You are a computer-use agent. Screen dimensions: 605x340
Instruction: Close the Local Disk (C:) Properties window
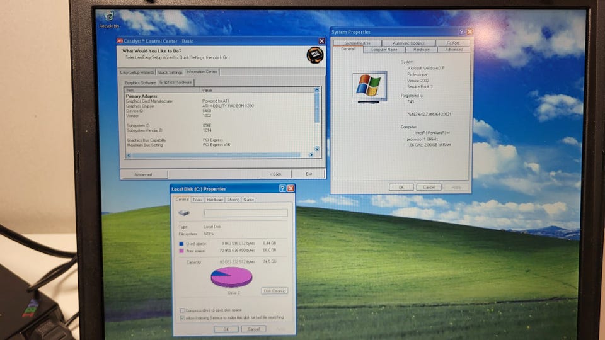[291, 188]
